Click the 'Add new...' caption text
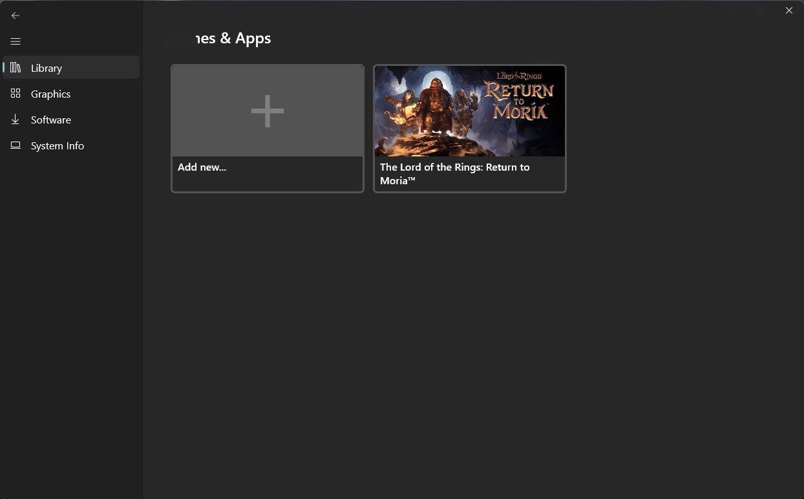804x499 pixels. [x=202, y=167]
